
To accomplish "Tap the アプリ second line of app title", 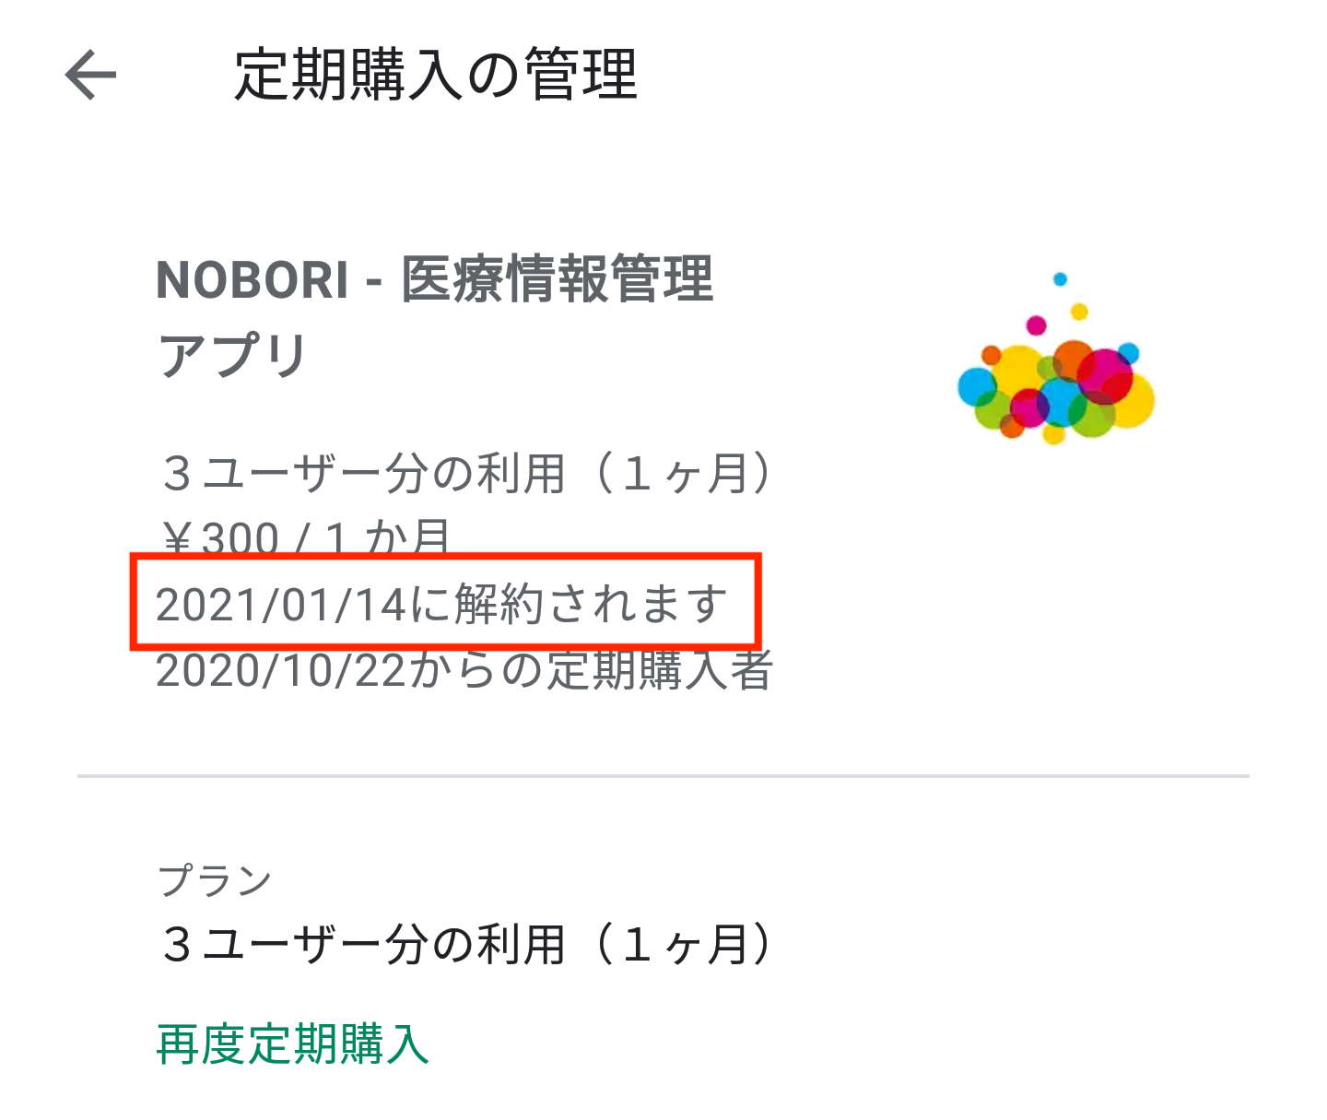I will point(232,356).
